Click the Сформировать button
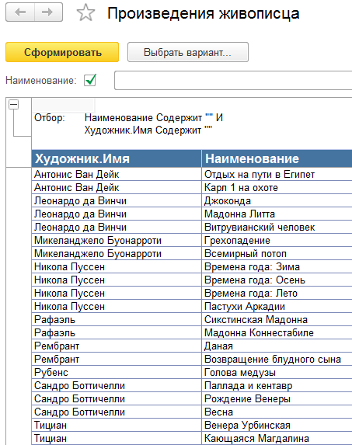 click(x=62, y=52)
